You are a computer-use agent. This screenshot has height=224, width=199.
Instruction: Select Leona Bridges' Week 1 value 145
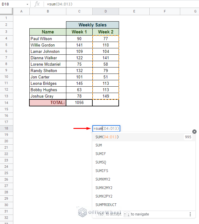click(x=79, y=83)
